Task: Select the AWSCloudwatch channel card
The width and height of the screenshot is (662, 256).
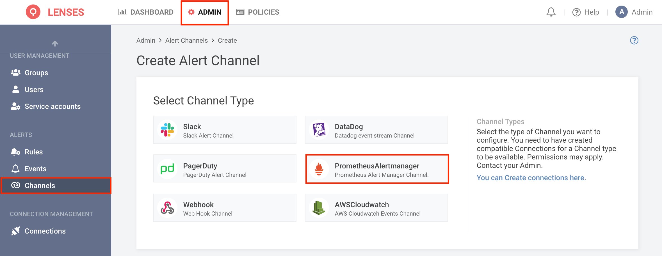Action: point(376,208)
